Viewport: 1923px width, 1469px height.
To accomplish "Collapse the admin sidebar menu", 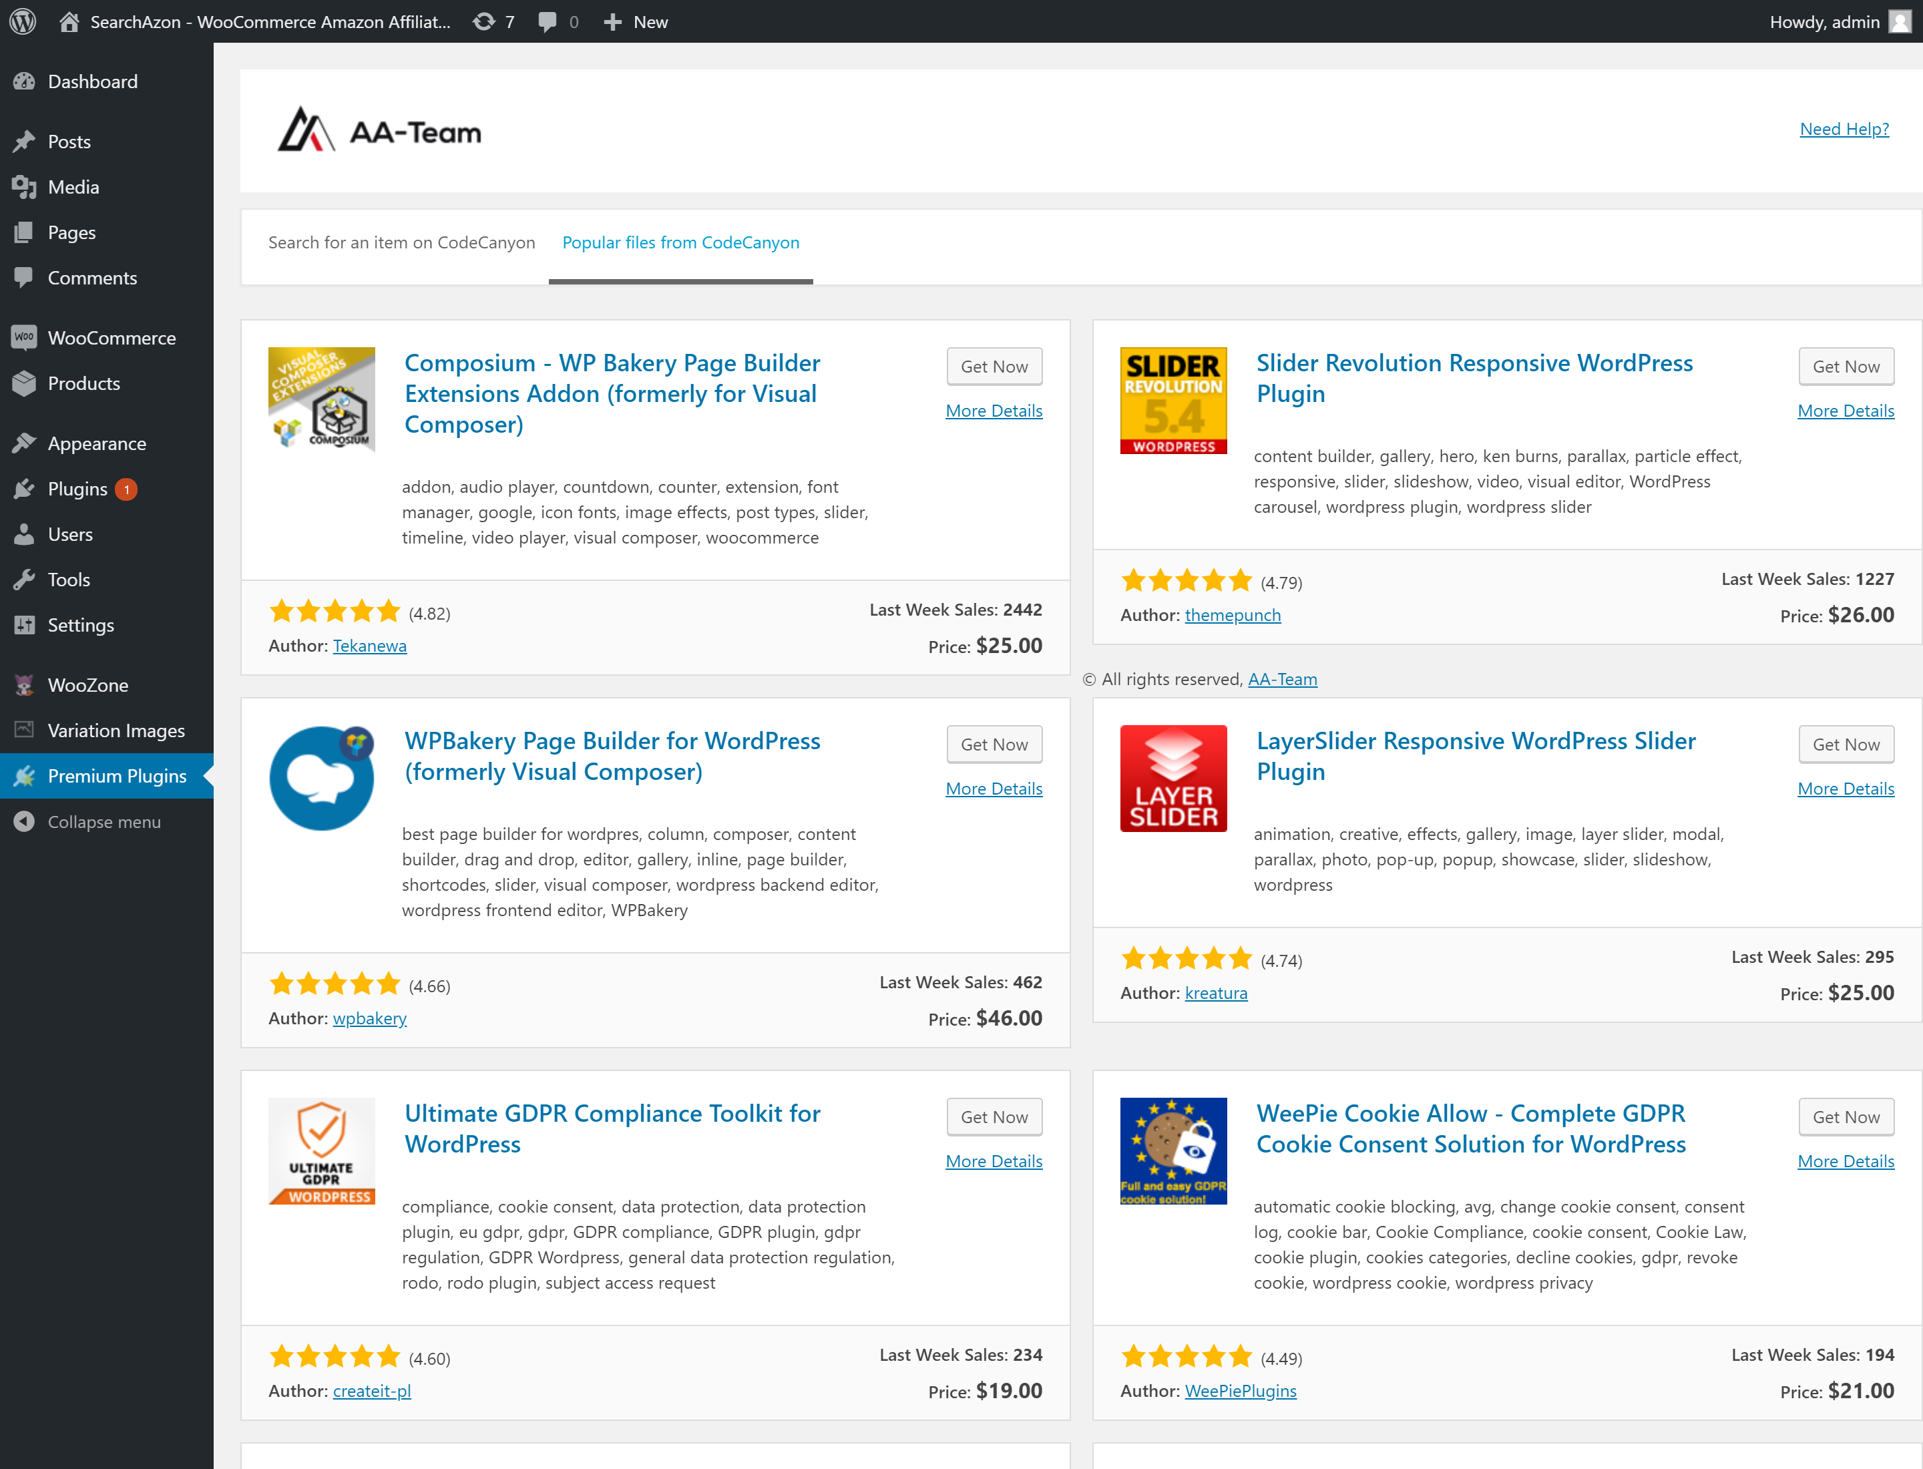I will point(25,821).
